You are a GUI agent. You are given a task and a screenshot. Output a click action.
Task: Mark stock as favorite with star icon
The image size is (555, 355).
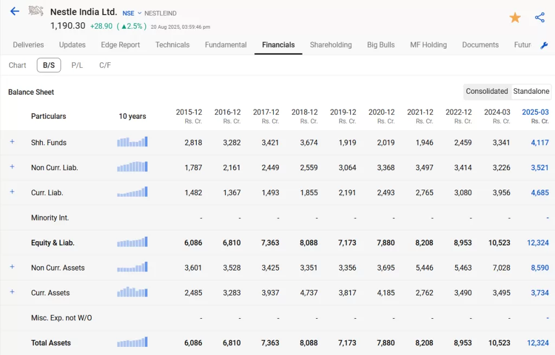coord(515,17)
